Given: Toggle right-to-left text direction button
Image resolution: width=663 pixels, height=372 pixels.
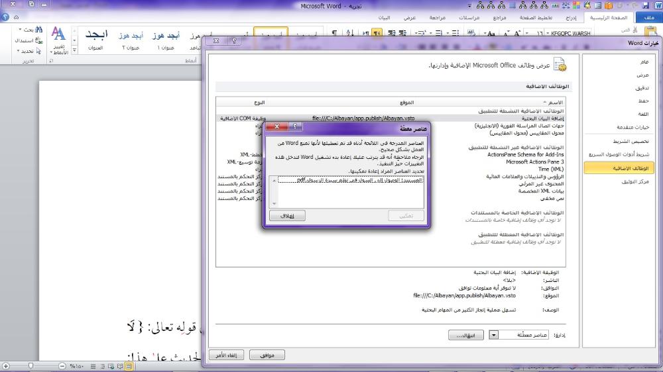Looking at the screenshot, I should pyautogui.click(x=377, y=33).
